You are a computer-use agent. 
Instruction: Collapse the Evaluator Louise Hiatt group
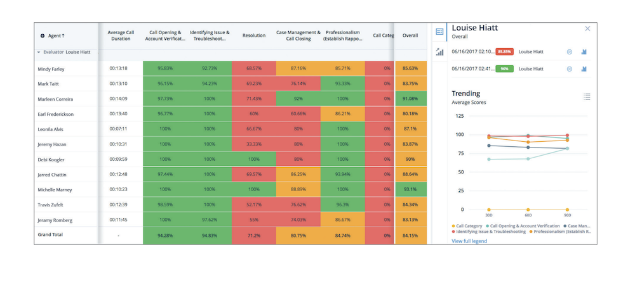[39, 52]
